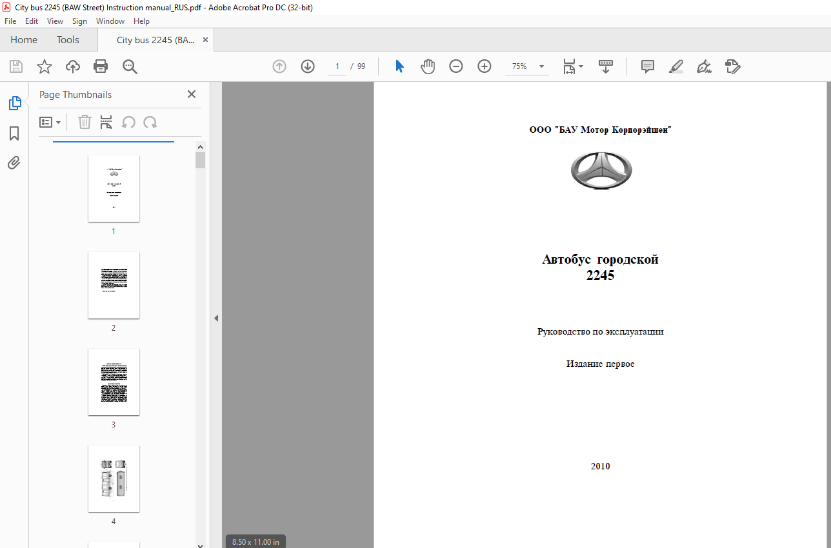The height and width of the screenshot is (548, 831).
Task: Click the text 'Руководство по эксплуатации'
Action: pyautogui.click(x=600, y=332)
